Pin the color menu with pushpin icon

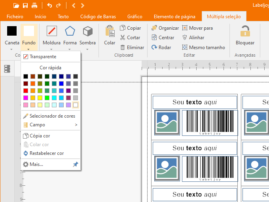[x=76, y=164]
